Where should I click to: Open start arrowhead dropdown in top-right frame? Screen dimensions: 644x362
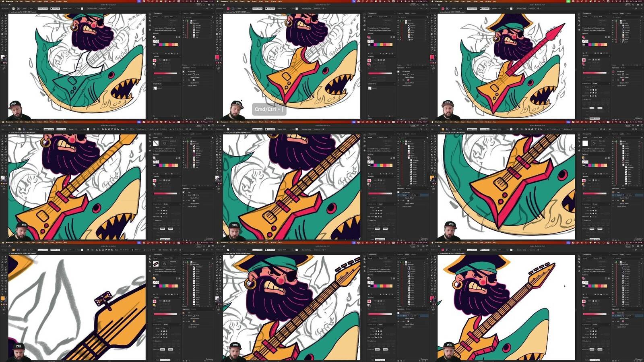pos(592,108)
